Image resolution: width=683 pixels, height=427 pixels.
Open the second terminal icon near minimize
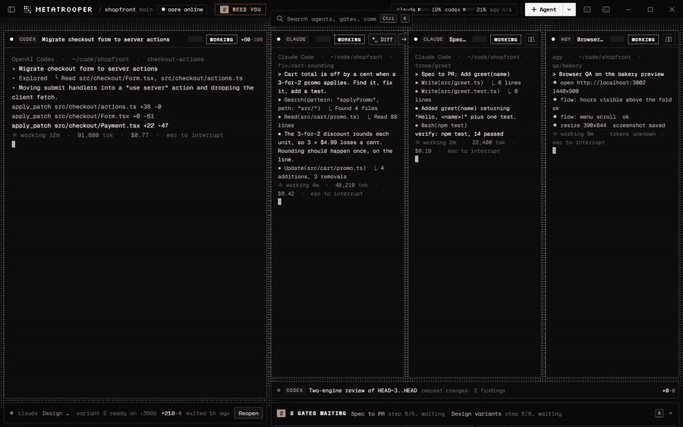[x=606, y=9]
